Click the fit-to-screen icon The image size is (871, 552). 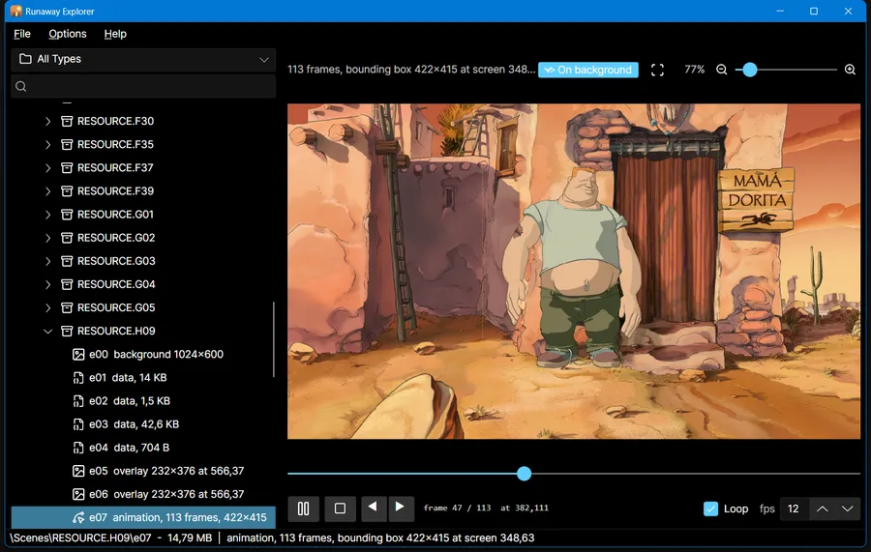[657, 70]
